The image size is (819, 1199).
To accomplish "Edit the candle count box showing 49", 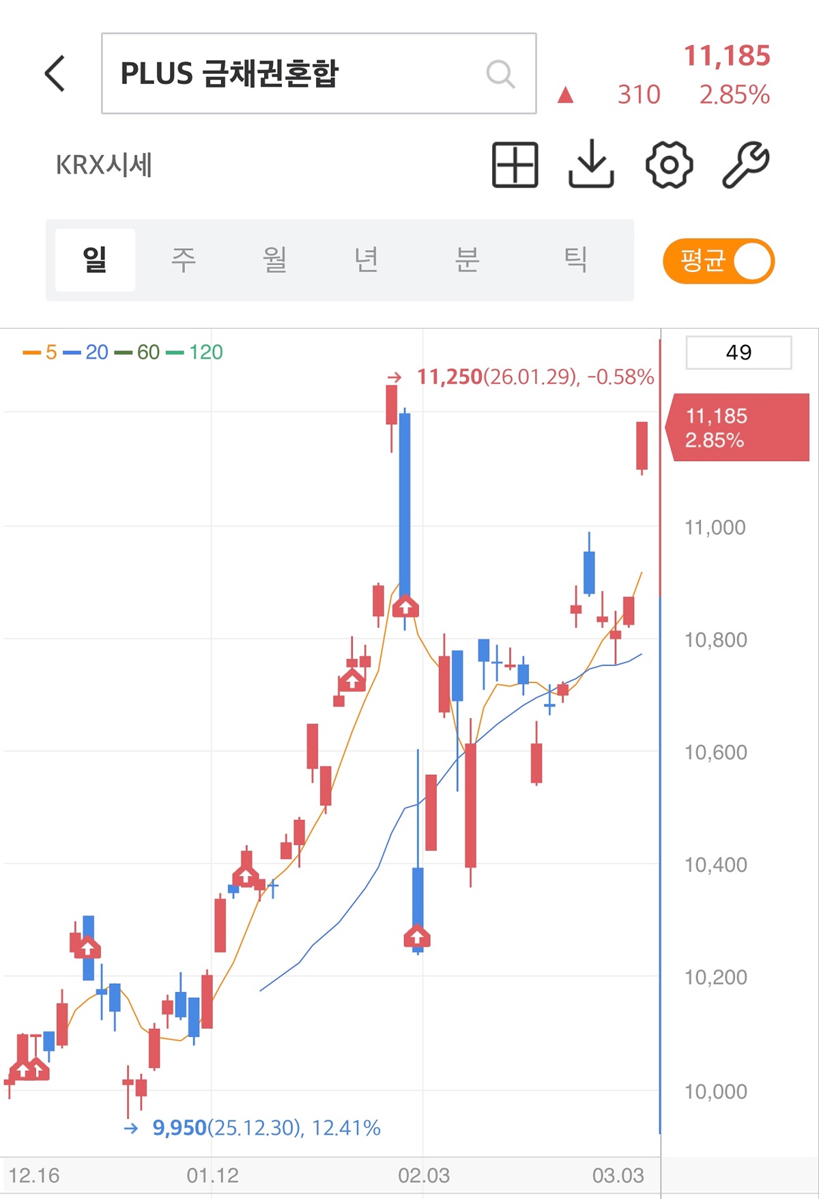I will click(738, 353).
